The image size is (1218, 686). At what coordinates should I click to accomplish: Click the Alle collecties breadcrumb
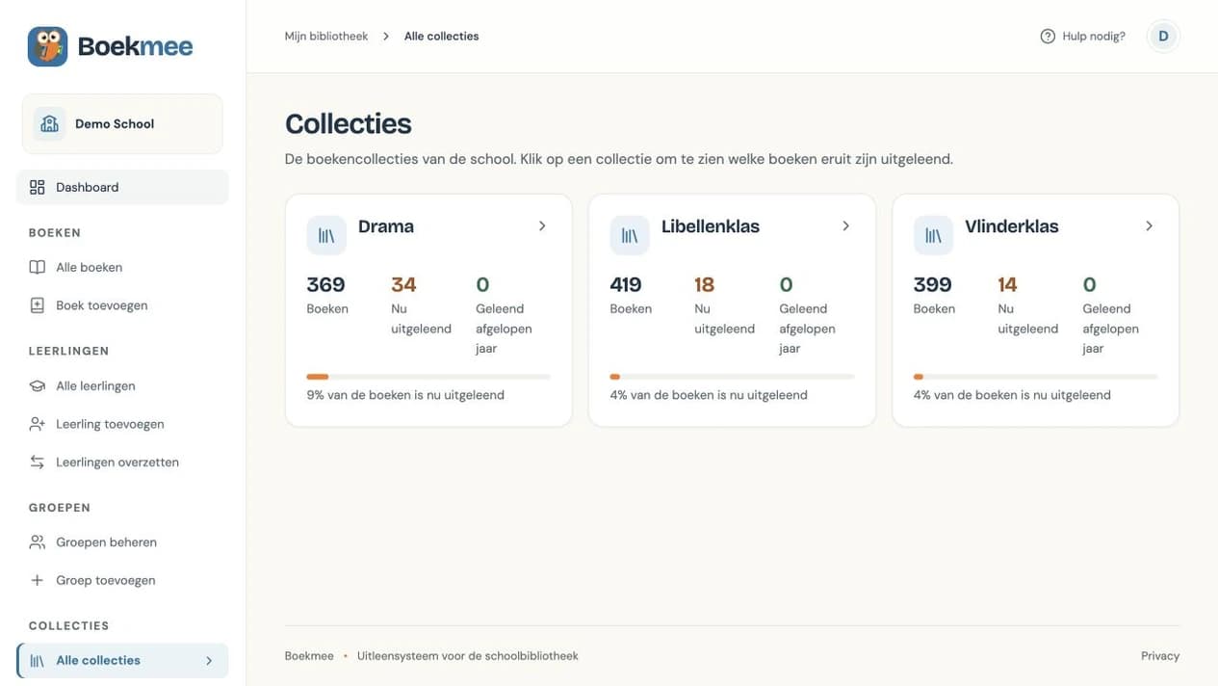[441, 37]
